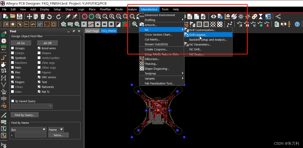Click the green zoom-search icon on second toolbar
Screen dimensions: 303x148
(135, 24)
